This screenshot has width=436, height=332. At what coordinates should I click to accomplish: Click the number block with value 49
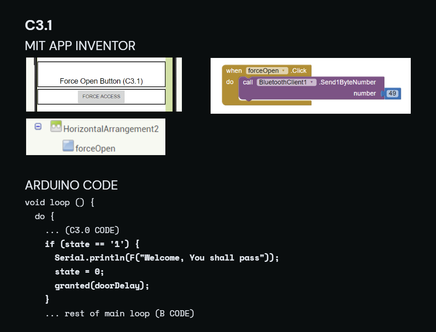pyautogui.click(x=392, y=94)
